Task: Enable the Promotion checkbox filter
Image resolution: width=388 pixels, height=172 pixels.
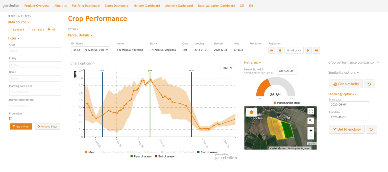Action: 10,118
